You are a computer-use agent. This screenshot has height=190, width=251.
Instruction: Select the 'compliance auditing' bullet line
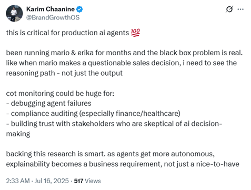pyautogui.click(x=93, y=114)
